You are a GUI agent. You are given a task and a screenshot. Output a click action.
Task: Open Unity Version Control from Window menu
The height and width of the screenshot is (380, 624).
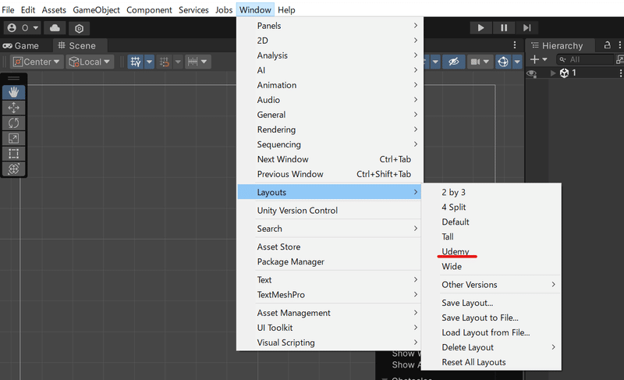click(330, 211)
